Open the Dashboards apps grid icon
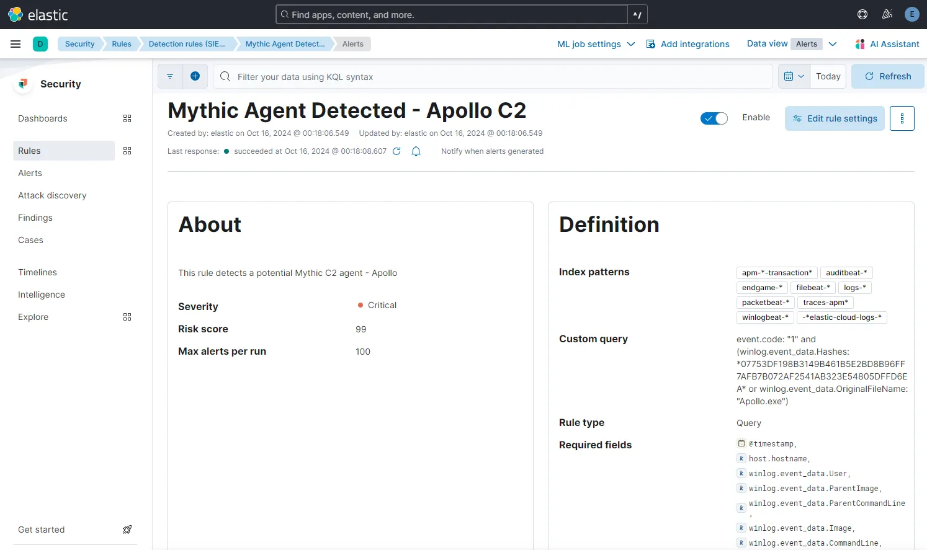 (127, 118)
